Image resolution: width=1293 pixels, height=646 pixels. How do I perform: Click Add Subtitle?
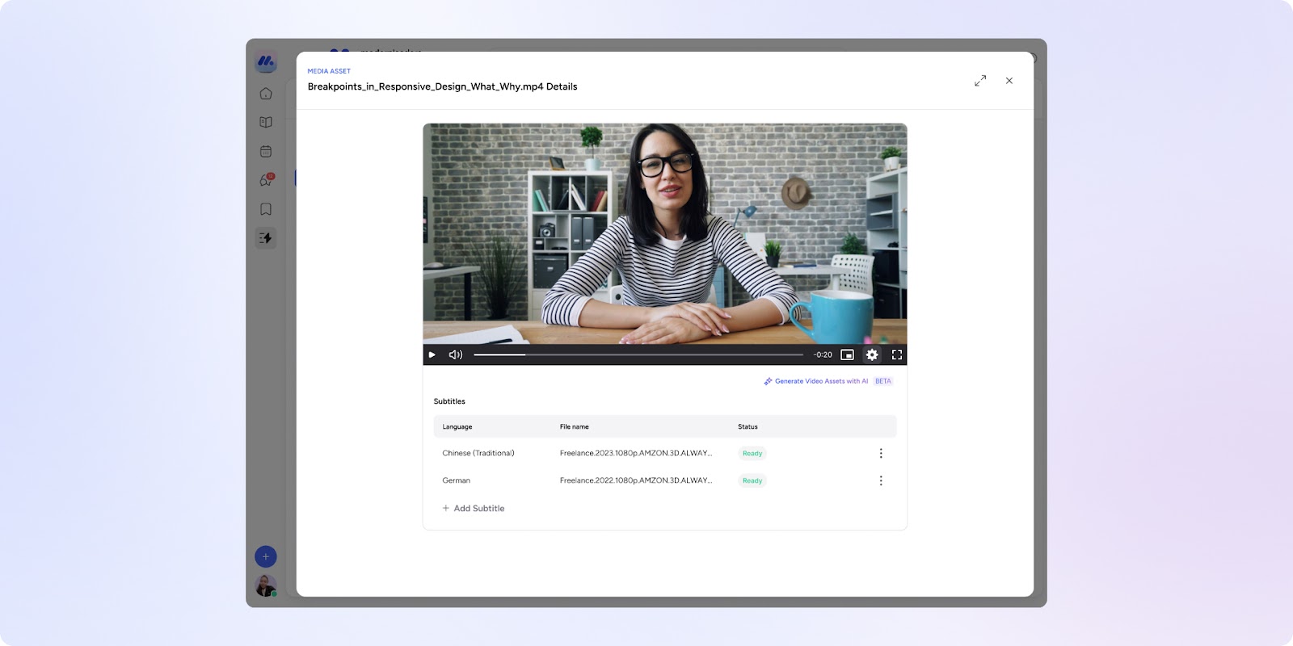point(474,508)
